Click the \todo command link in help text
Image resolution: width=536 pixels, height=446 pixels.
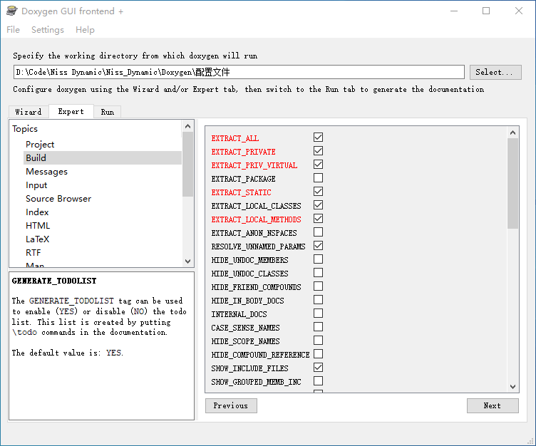24,332
